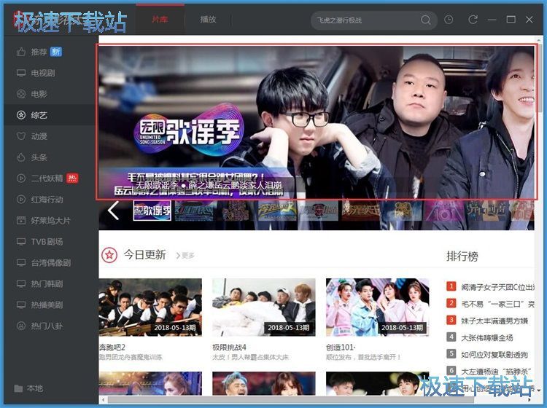547x408 pixels.
Task: Click the search magnifier icon
Action: pos(426,20)
